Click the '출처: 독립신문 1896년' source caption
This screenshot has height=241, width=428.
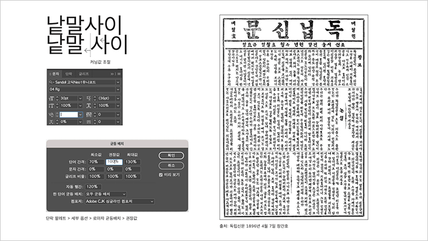point(254,226)
